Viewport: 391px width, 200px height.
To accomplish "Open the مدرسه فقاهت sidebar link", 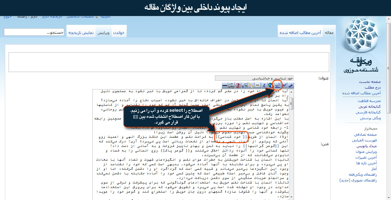I will (x=369, y=101).
